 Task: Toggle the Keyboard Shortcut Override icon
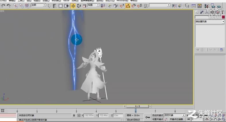[x=115, y=6]
